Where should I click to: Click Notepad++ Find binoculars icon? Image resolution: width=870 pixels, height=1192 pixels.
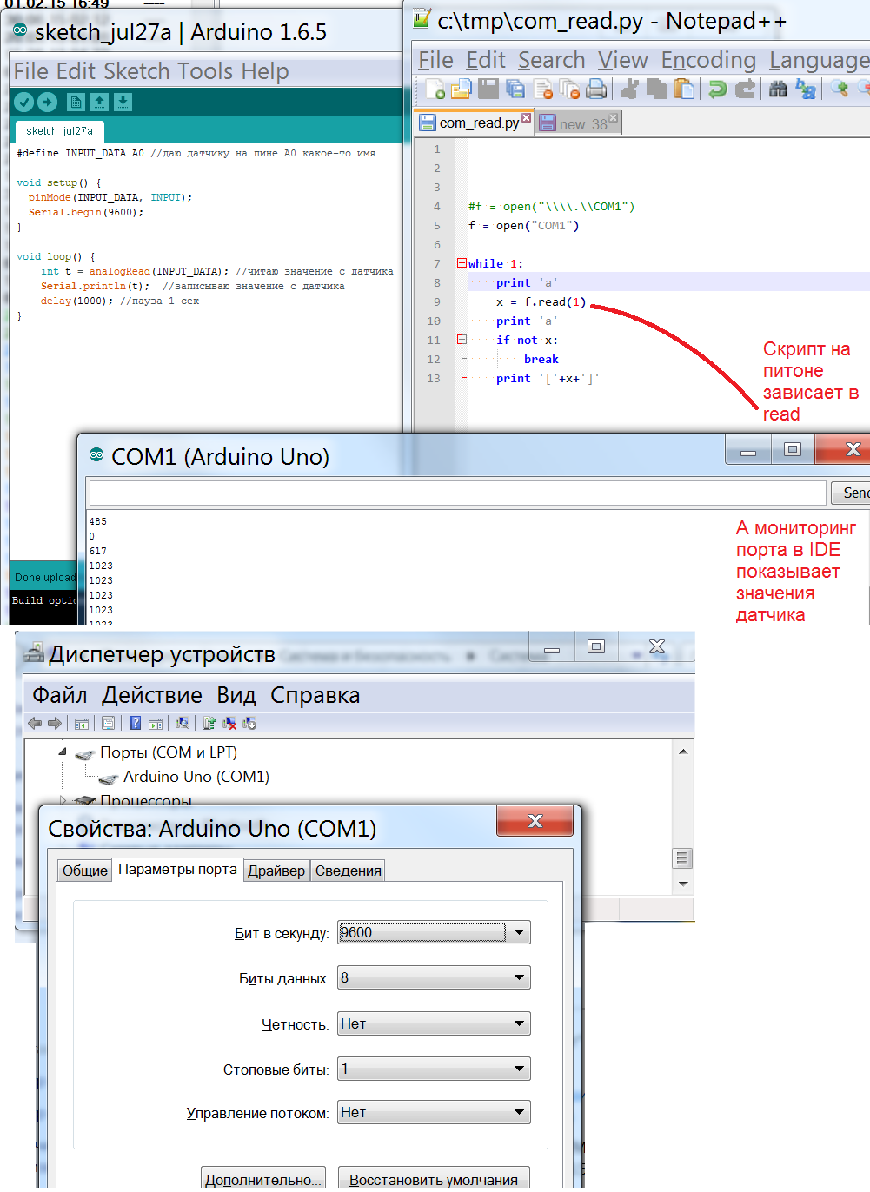779,89
